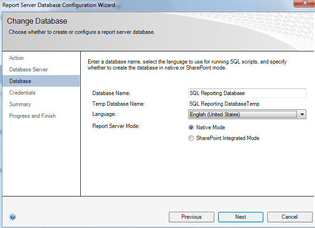Open the English (United States) combo box
Screen dimensions: 315x228
coord(247,114)
